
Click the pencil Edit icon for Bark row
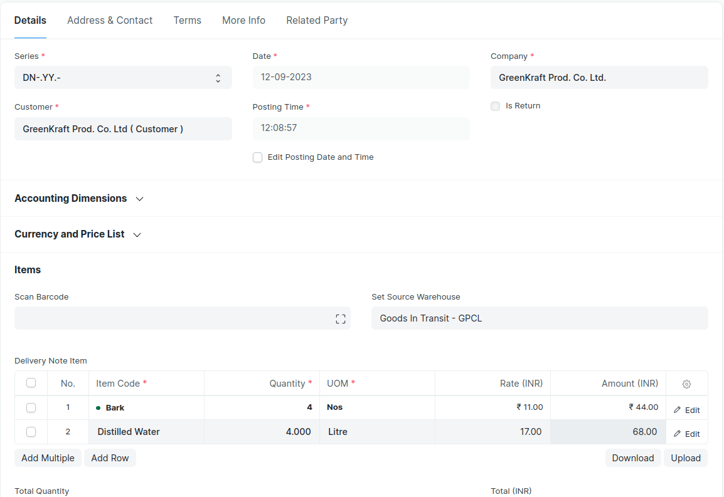(678, 410)
